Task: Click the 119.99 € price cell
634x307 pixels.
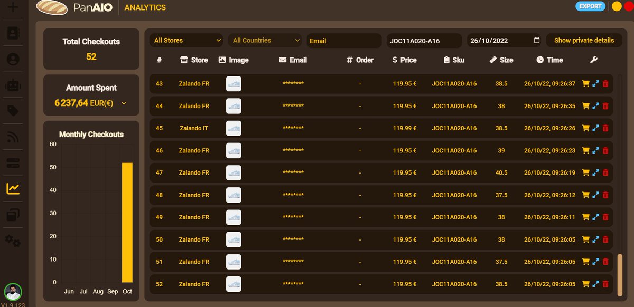Action: (405, 128)
